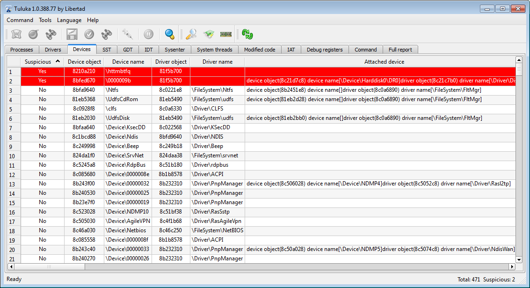Open the Modified code tab

260,50
